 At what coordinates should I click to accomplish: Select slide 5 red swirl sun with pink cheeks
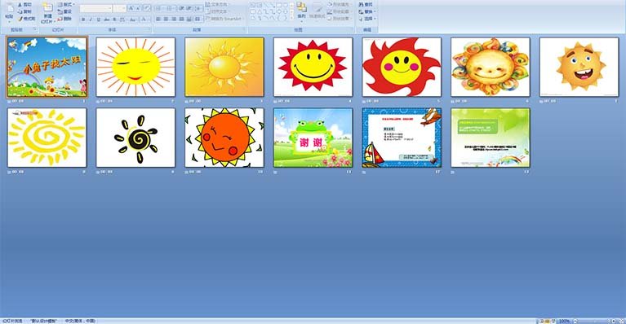click(402, 67)
